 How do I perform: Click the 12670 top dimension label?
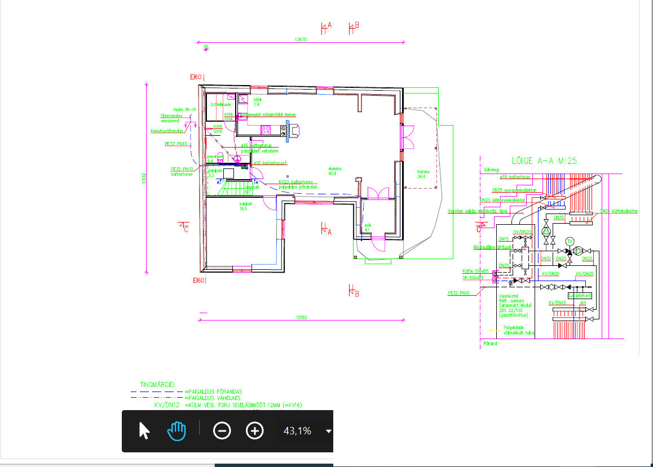point(301,39)
